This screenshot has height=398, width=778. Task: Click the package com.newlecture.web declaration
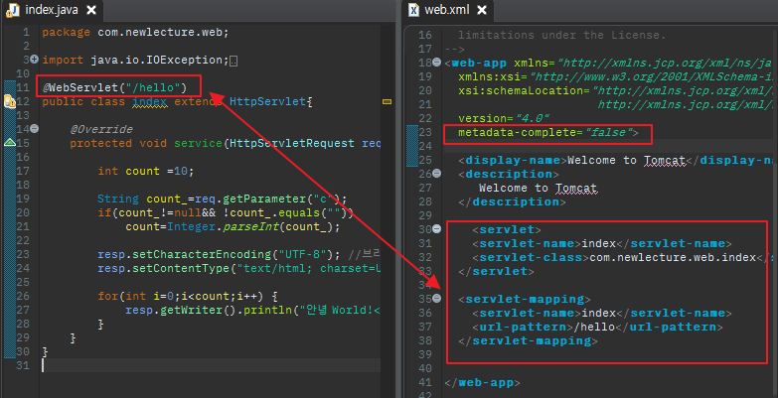pos(135,33)
